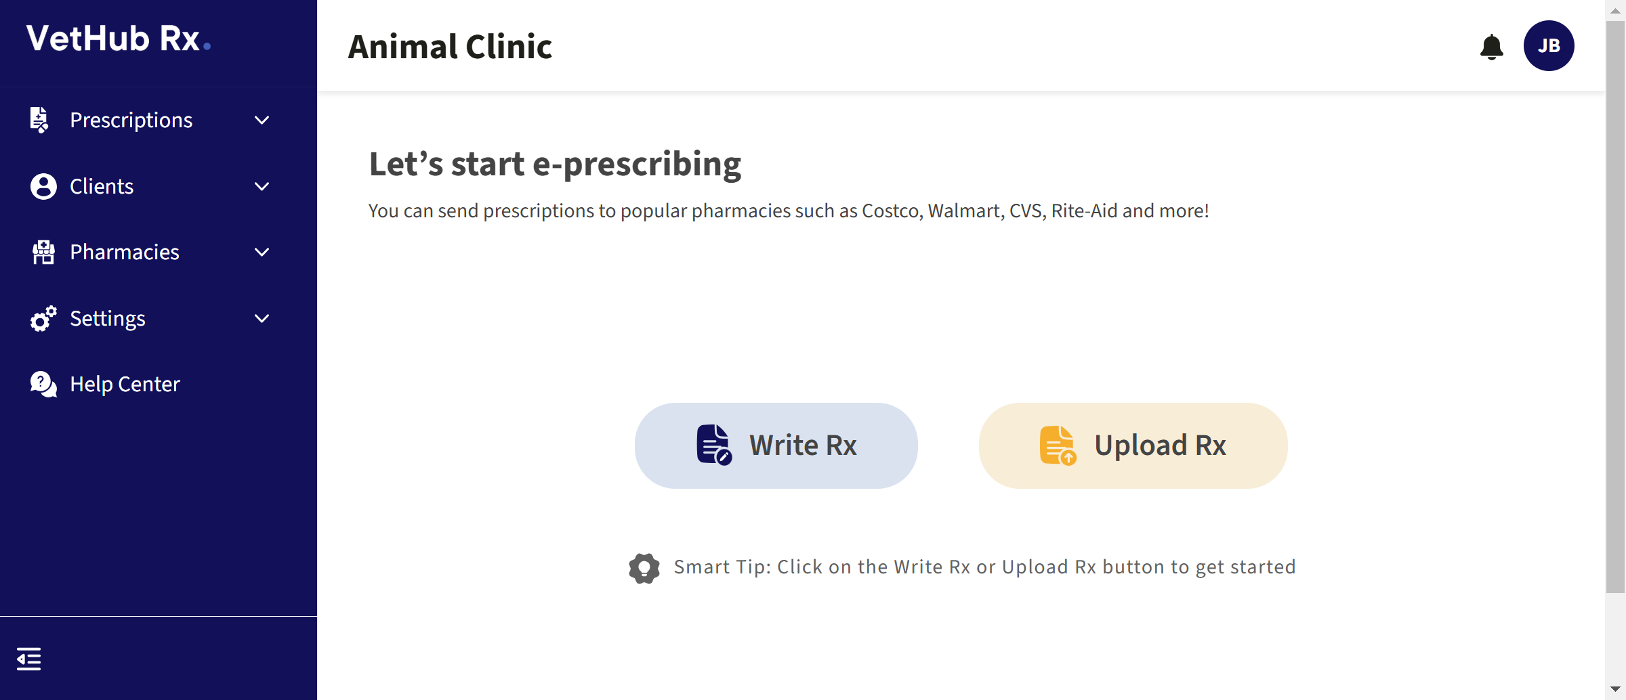This screenshot has width=1626, height=700.
Task: Click the scrollbar down arrow
Action: 1615,689
